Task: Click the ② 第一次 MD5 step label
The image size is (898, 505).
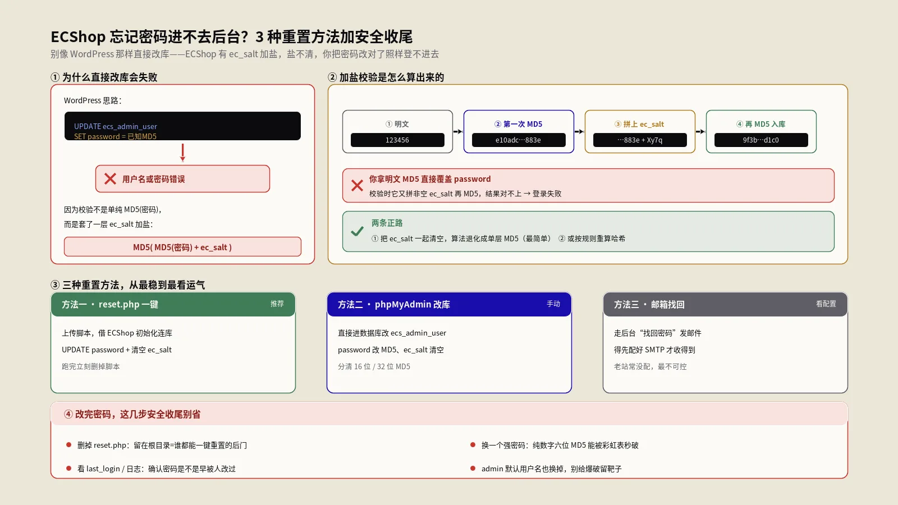Action: pyautogui.click(x=519, y=124)
